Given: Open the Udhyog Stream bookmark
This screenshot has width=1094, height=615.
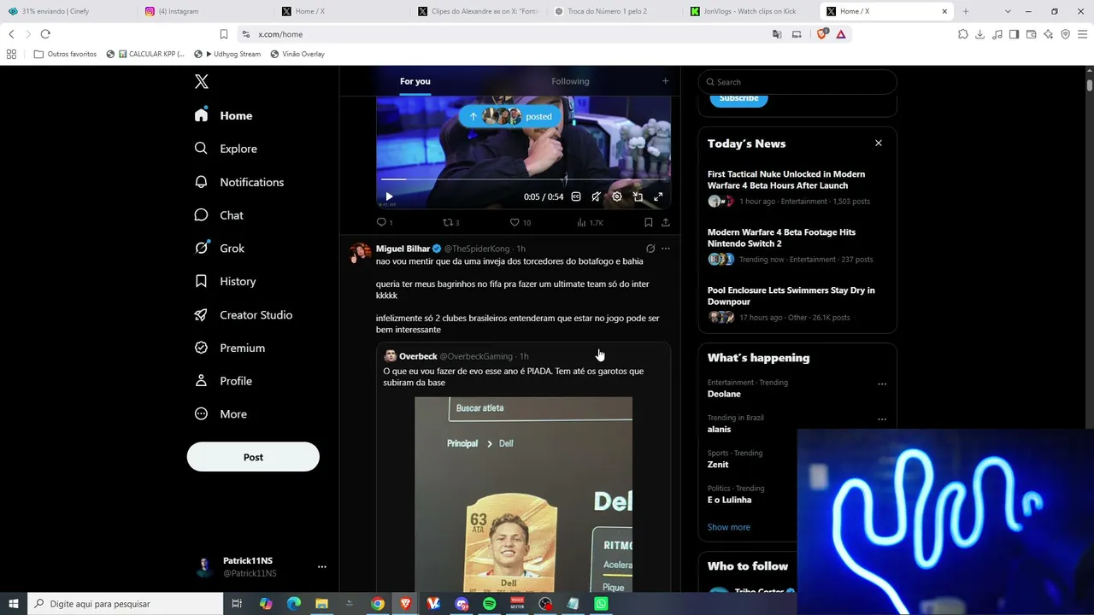Looking at the screenshot, I should click(x=227, y=54).
